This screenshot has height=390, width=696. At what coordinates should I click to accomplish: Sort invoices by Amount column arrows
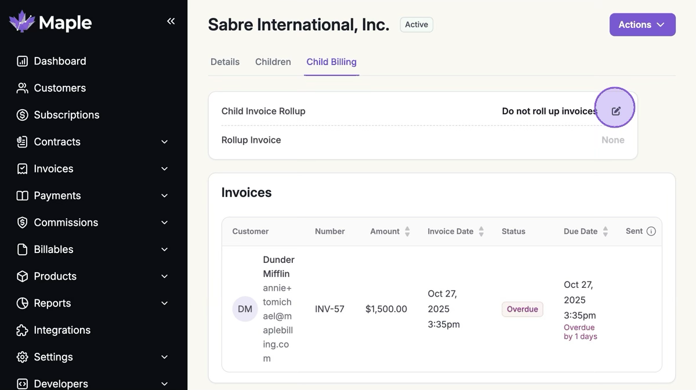[407, 232]
